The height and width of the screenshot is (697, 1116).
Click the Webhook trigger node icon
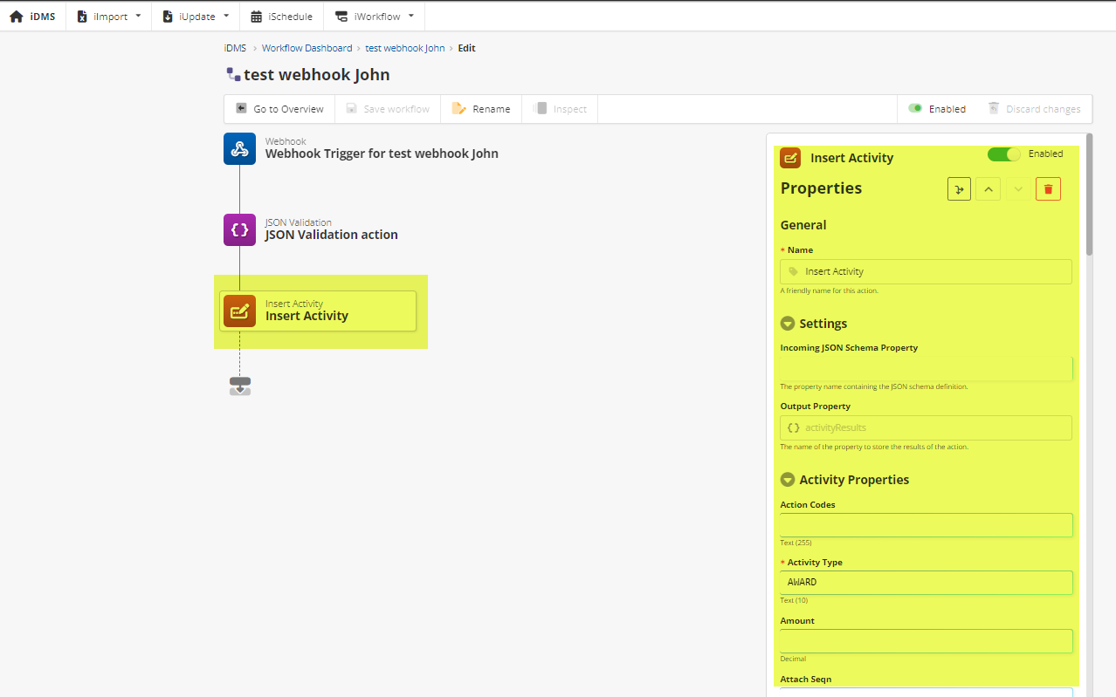(x=239, y=149)
